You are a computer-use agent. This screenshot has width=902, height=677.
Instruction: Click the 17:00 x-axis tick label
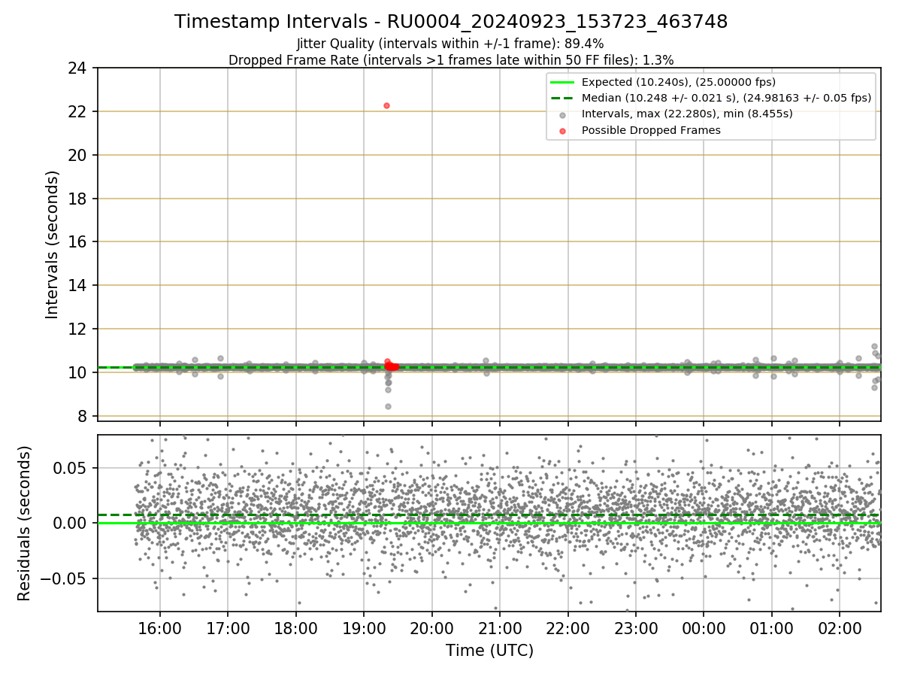click(228, 627)
